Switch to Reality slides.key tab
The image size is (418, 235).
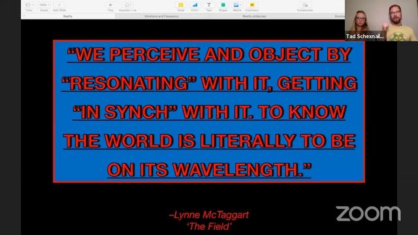coord(254,16)
